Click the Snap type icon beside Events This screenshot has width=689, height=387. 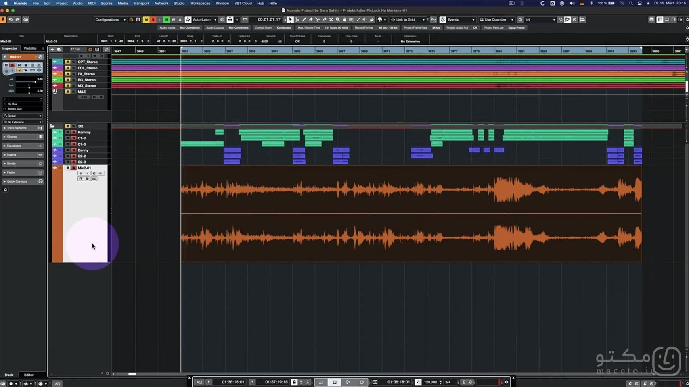point(443,19)
